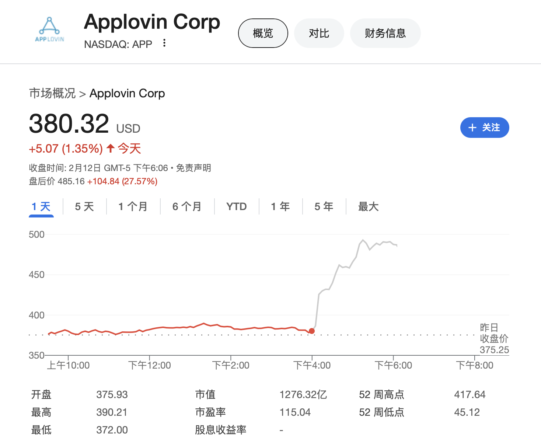Screen dimensions: 541x446
Task: Click the plus 关注 follow button
Action: pos(484,128)
